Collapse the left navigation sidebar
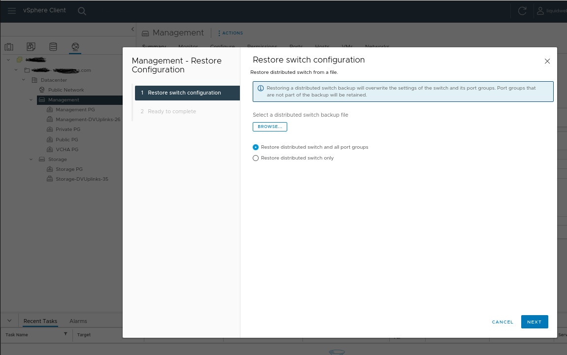Screen dimensions: 567x355 pos(133,29)
